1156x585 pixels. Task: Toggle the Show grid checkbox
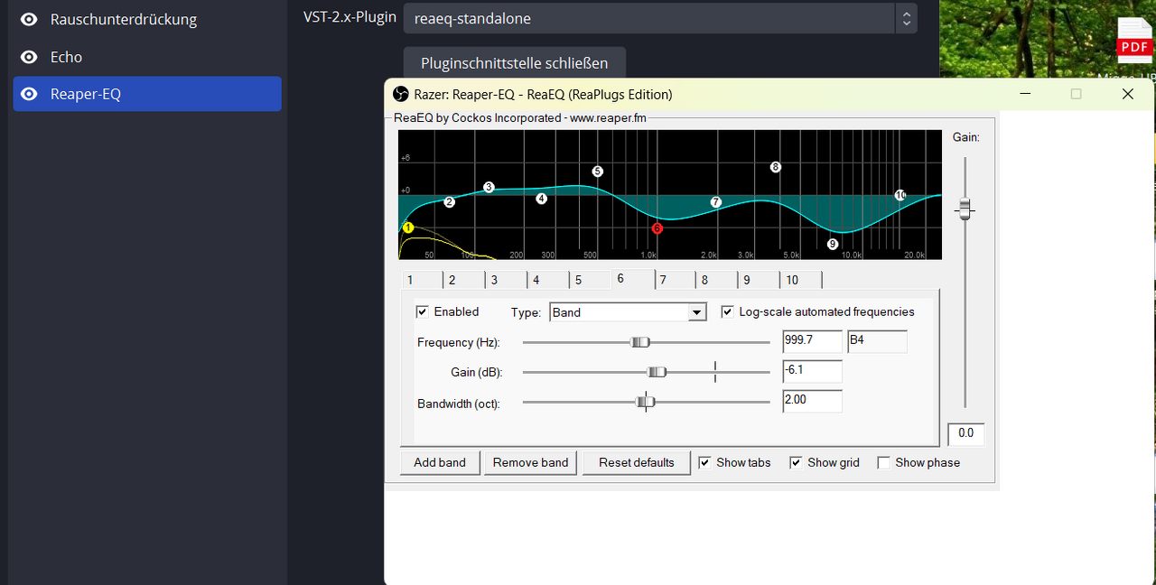[x=796, y=462]
